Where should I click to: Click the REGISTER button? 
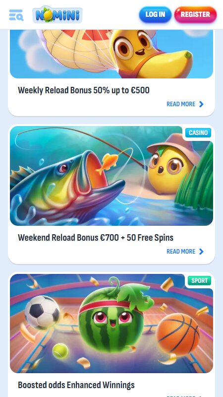[x=195, y=14]
